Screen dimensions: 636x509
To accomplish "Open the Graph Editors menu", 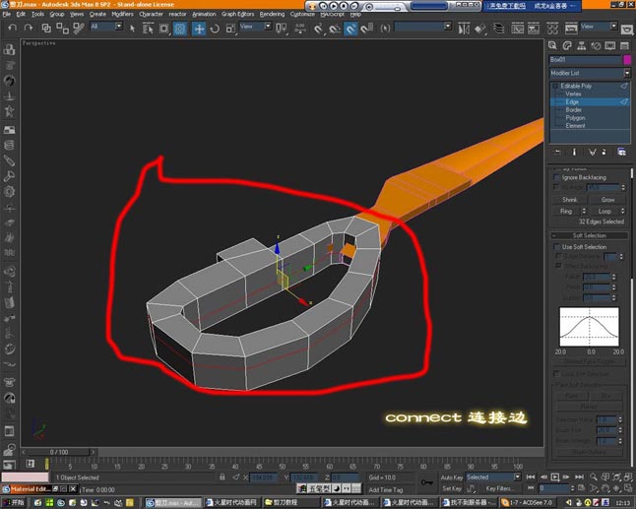I will point(237,14).
